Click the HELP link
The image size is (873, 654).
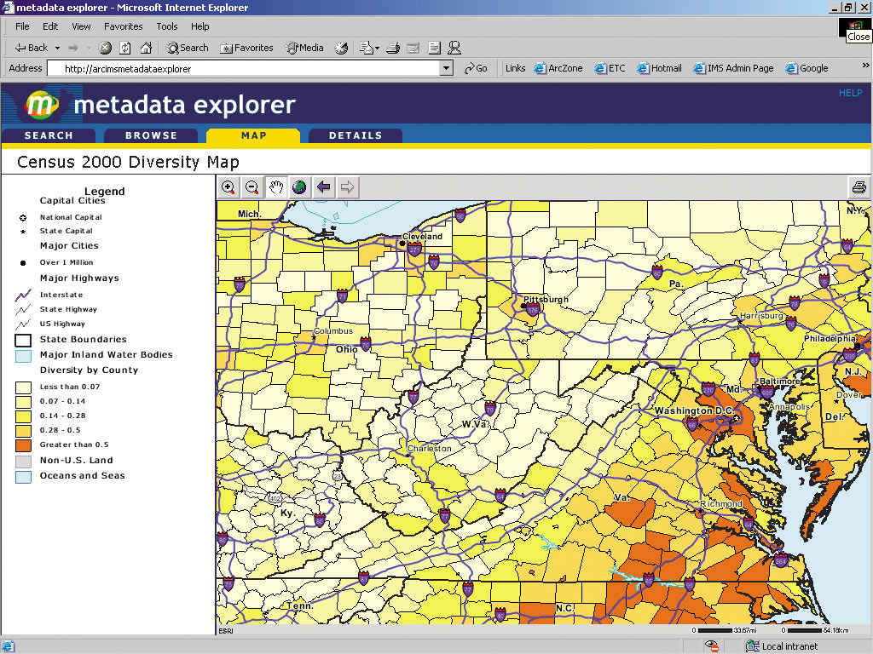[850, 93]
